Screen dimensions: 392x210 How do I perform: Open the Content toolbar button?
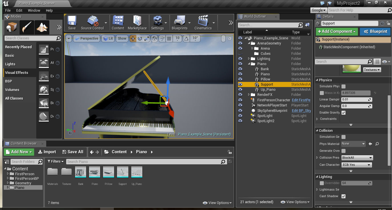pyautogui.click(x=118, y=23)
